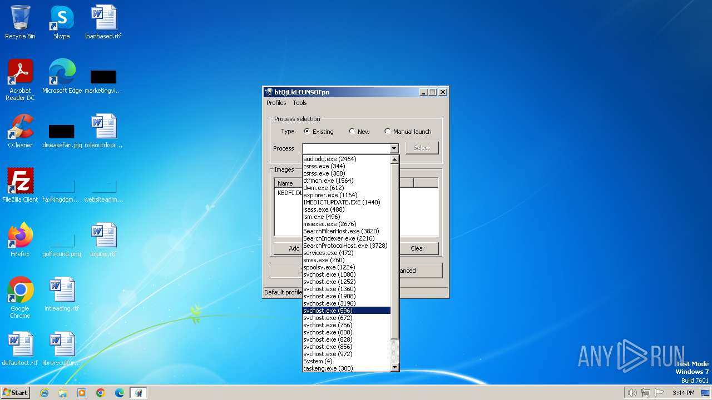The height and width of the screenshot is (400, 712).
Task: Click the injector app taskbar button
Action: pyautogui.click(x=139, y=393)
